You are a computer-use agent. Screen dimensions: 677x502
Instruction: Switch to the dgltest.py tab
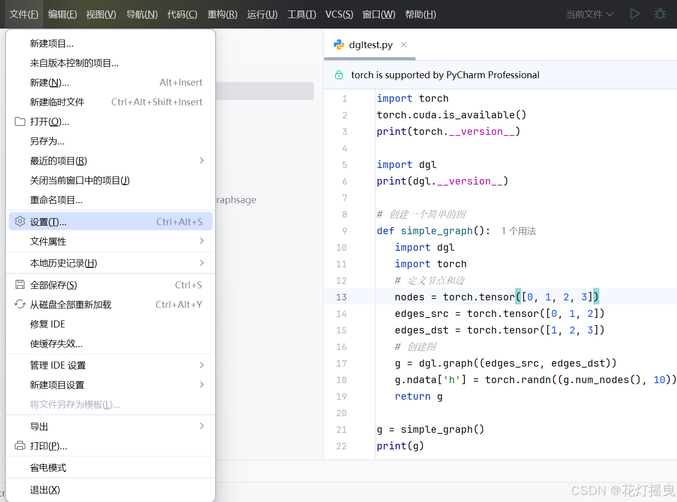(371, 45)
